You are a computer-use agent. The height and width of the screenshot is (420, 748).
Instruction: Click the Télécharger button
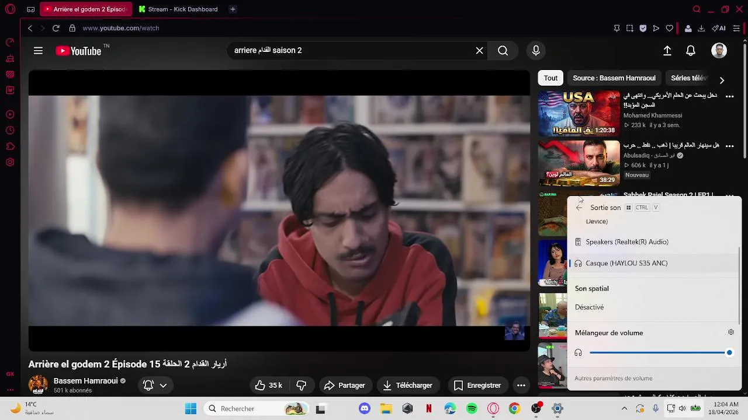point(407,386)
